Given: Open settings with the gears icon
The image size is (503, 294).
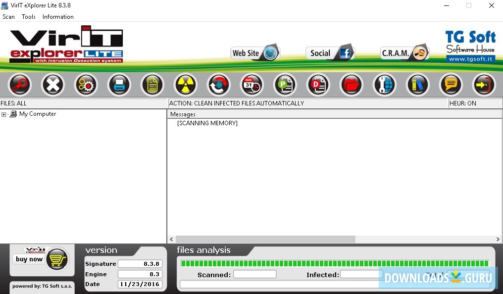Looking at the screenshot, I should (86, 85).
